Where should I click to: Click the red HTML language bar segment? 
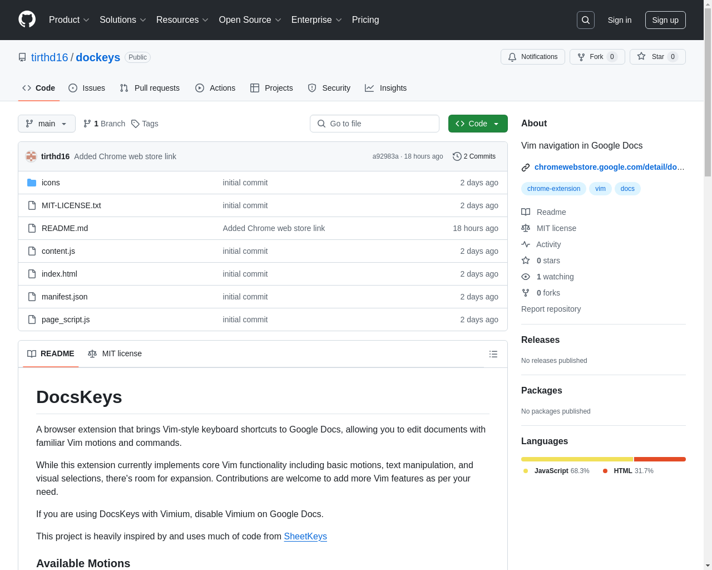(x=660, y=459)
